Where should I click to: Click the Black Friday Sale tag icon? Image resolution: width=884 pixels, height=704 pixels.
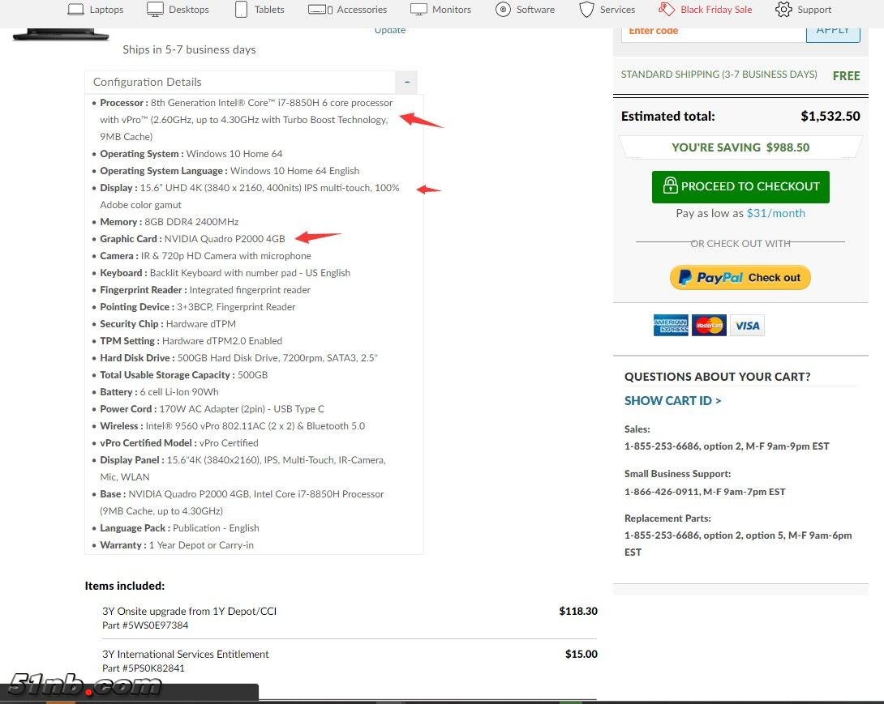[666, 10]
